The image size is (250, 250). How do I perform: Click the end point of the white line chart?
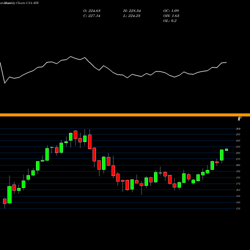pyautogui.click(x=226, y=62)
